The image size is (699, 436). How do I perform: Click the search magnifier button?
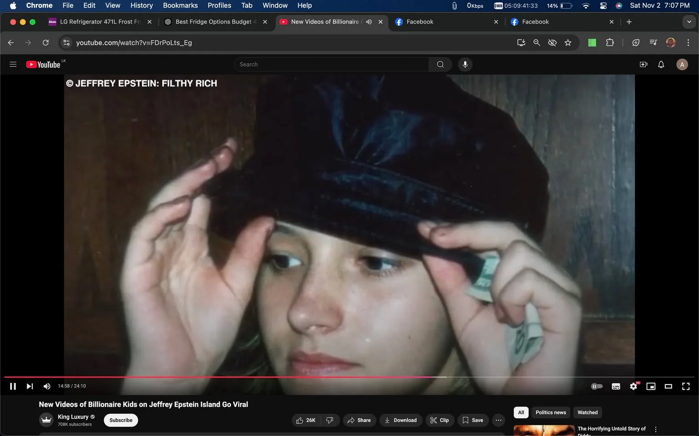coord(440,64)
